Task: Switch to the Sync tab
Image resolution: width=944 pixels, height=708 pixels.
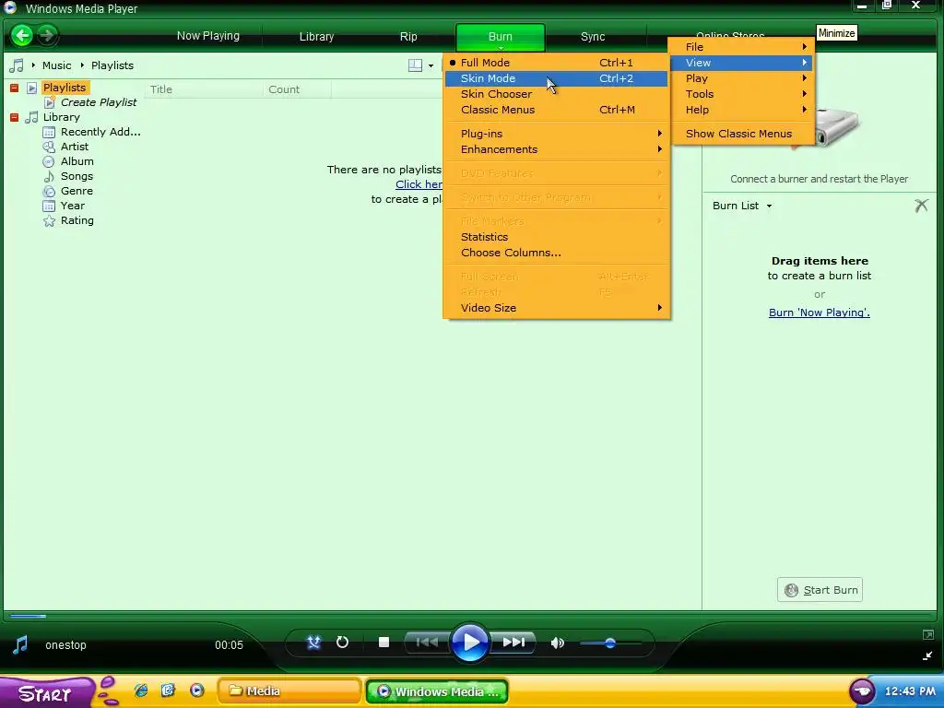Action: pos(593,36)
